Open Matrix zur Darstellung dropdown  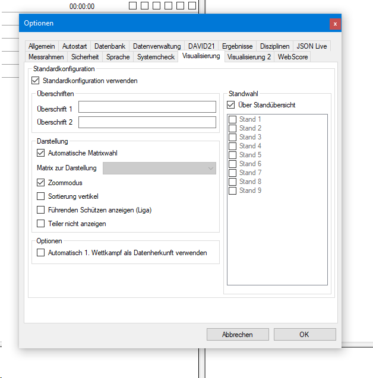click(x=159, y=169)
